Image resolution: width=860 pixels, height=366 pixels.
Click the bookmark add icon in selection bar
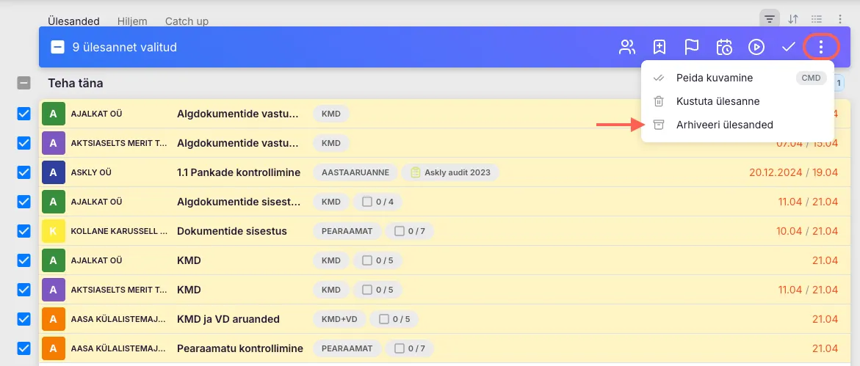tap(660, 48)
